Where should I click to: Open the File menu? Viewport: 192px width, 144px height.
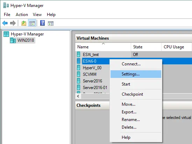7,15
